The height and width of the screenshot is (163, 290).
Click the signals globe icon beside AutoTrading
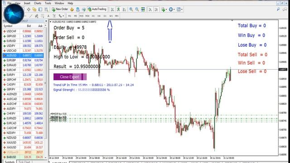[84, 9]
